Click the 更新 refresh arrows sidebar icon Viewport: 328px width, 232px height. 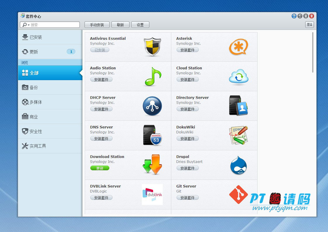25,52
